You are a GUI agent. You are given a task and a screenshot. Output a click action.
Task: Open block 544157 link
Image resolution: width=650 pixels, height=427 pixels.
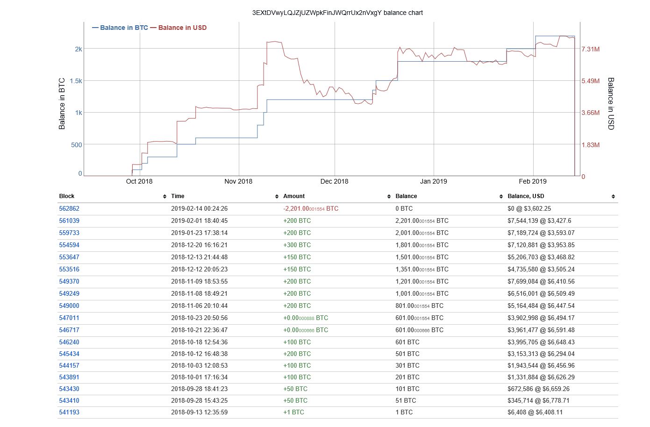click(69, 365)
